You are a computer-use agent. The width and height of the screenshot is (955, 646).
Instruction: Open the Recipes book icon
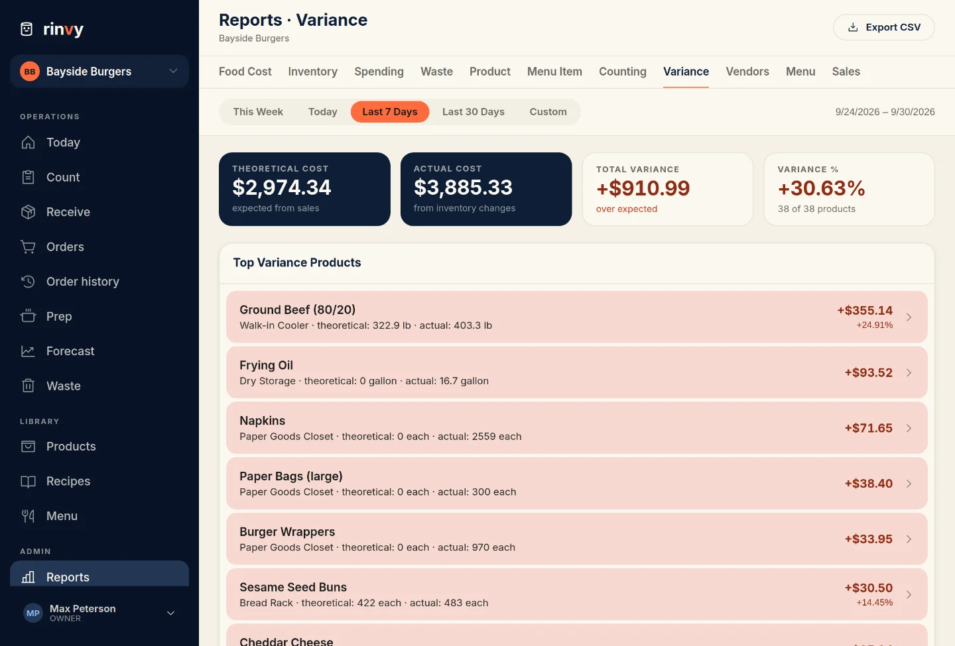[28, 481]
